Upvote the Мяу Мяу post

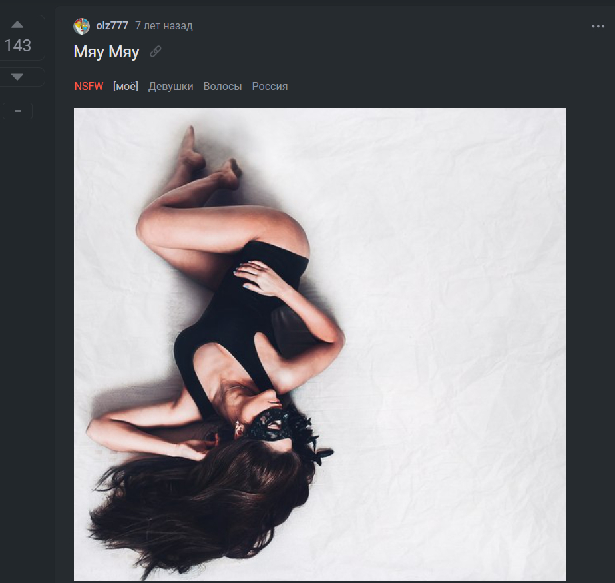[17, 25]
